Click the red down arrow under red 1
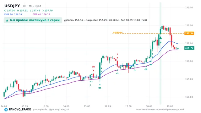The image size is (201, 113). [117, 58]
